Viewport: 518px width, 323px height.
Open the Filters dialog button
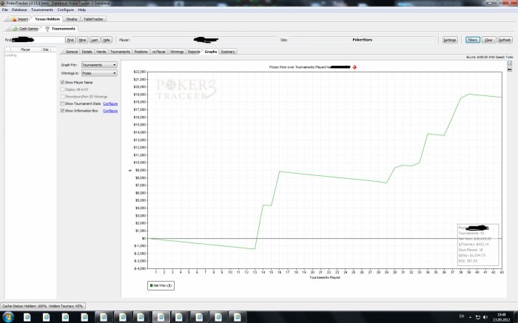[473, 40]
